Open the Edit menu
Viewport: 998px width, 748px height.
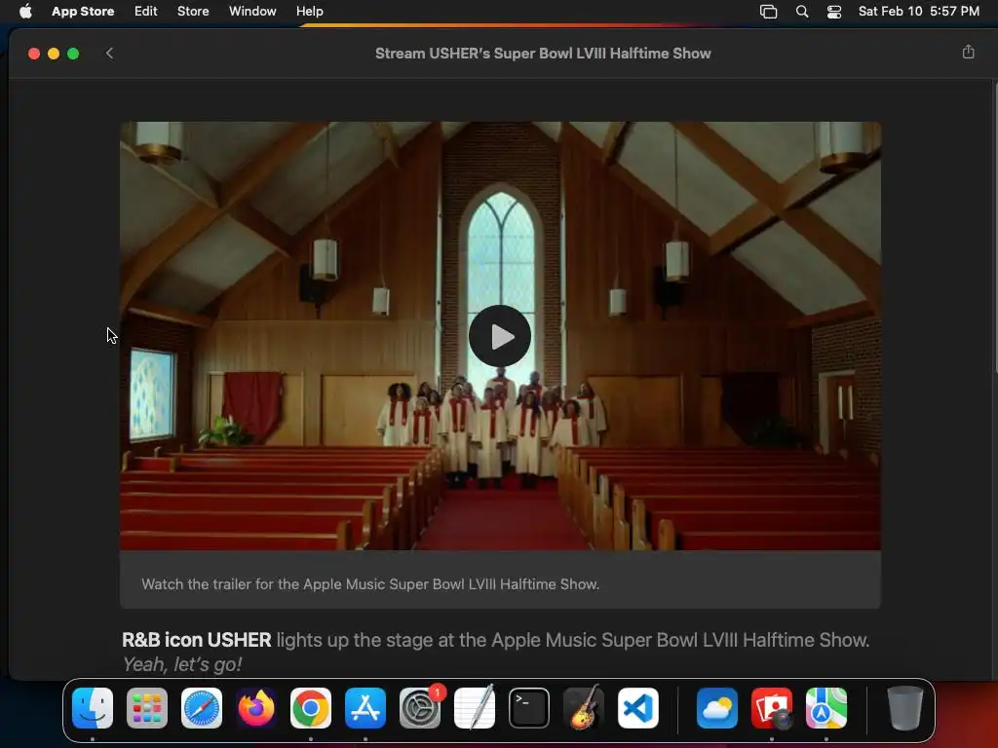[x=146, y=12]
